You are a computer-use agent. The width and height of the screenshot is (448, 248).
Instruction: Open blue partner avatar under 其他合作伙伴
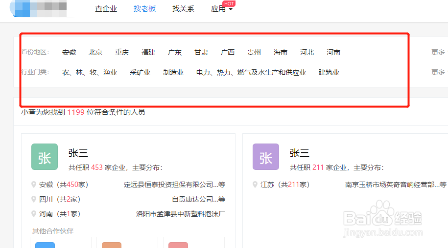click(x=45, y=245)
